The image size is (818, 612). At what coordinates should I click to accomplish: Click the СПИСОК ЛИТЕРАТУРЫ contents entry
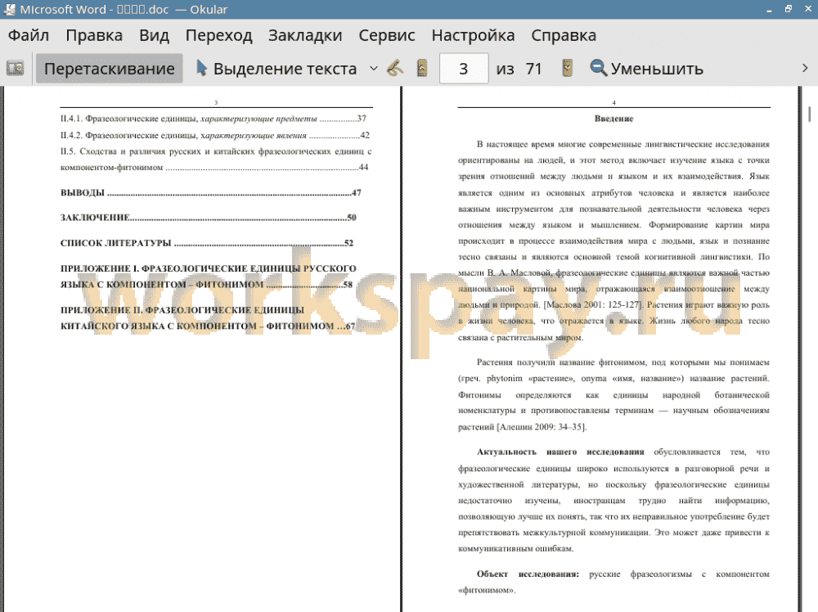click(x=207, y=243)
